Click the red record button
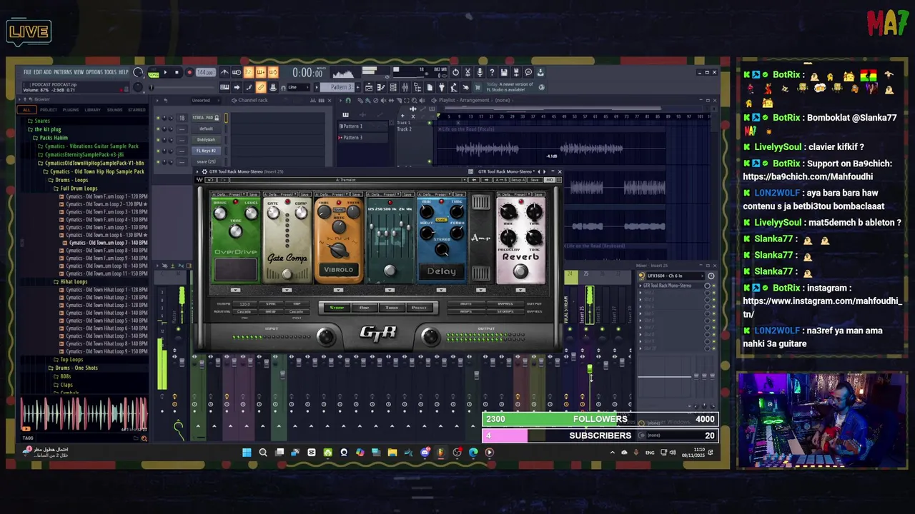This screenshot has width=915, height=514. [189, 72]
